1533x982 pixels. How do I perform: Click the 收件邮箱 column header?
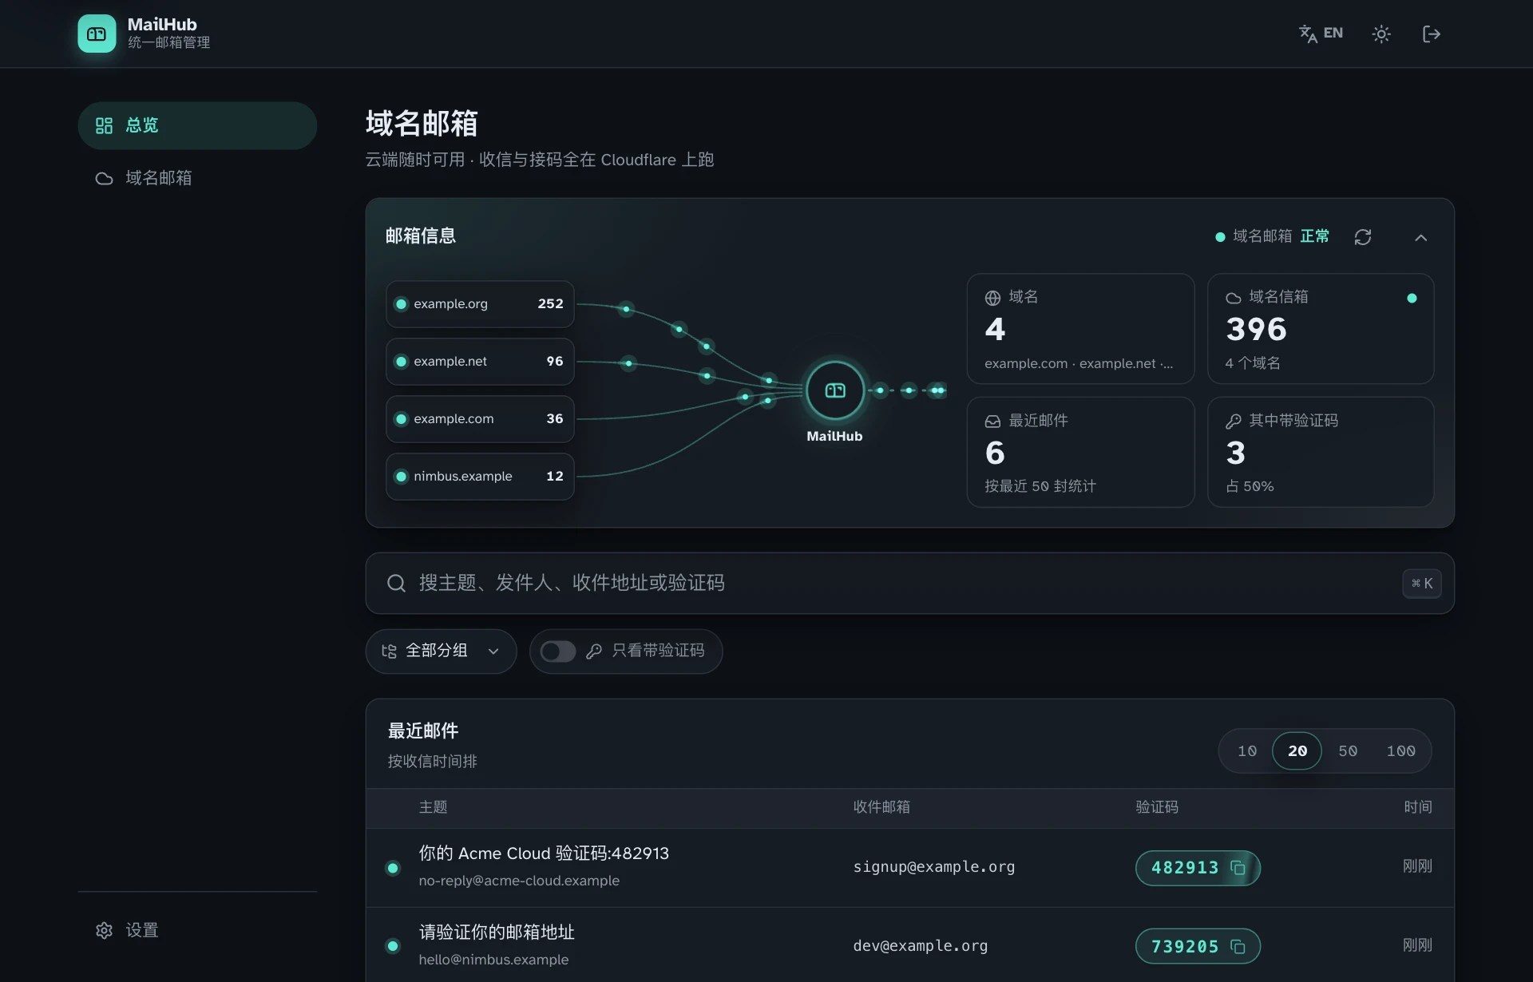coord(881,807)
